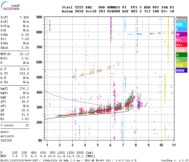Click the 03+ IGA value
This screenshot has height=162, width=189.
[164, 11]
